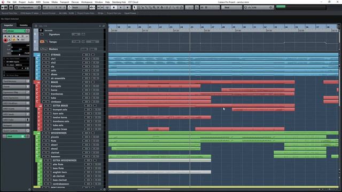
Task: Solo the STRINGS folder track
Action: (x=48, y=54)
